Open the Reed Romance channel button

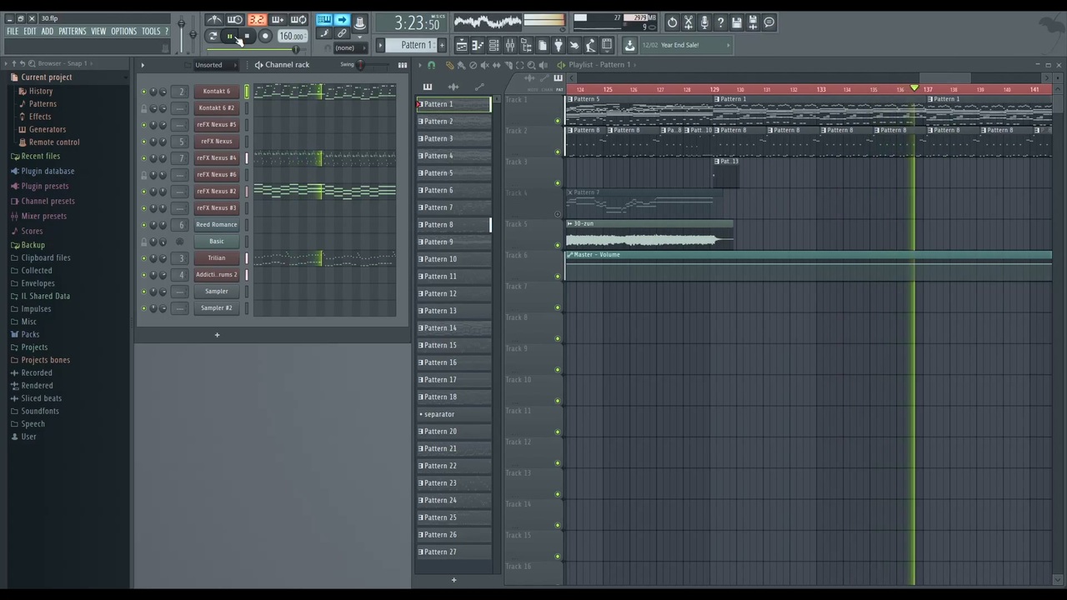coord(217,225)
